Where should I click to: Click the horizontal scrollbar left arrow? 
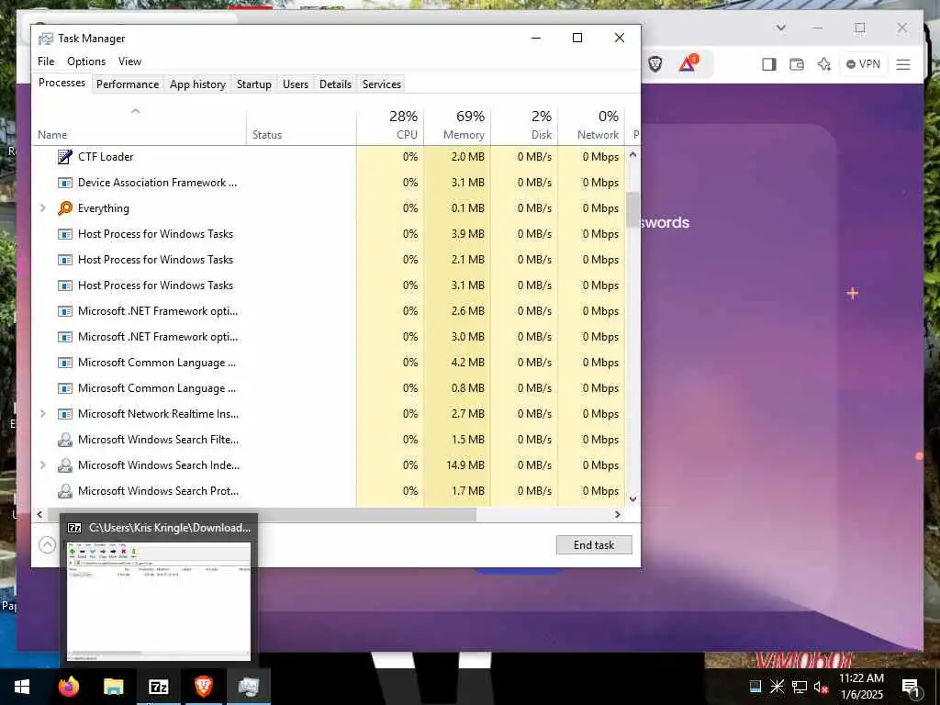pos(39,514)
